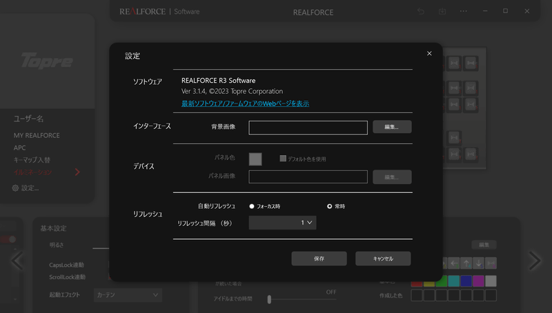The height and width of the screenshot is (313, 552).
Task: Click the ユーザー名 label
Action: [28, 119]
